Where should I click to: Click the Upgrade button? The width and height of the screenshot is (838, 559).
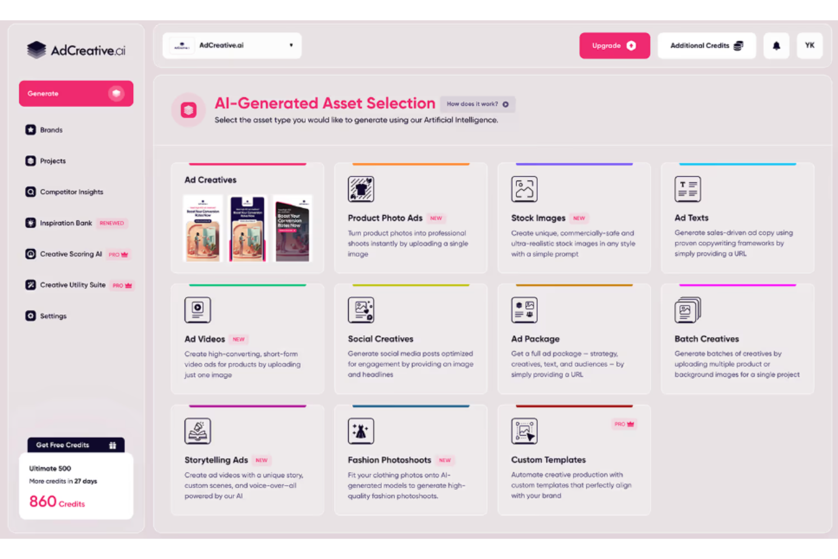(x=614, y=45)
